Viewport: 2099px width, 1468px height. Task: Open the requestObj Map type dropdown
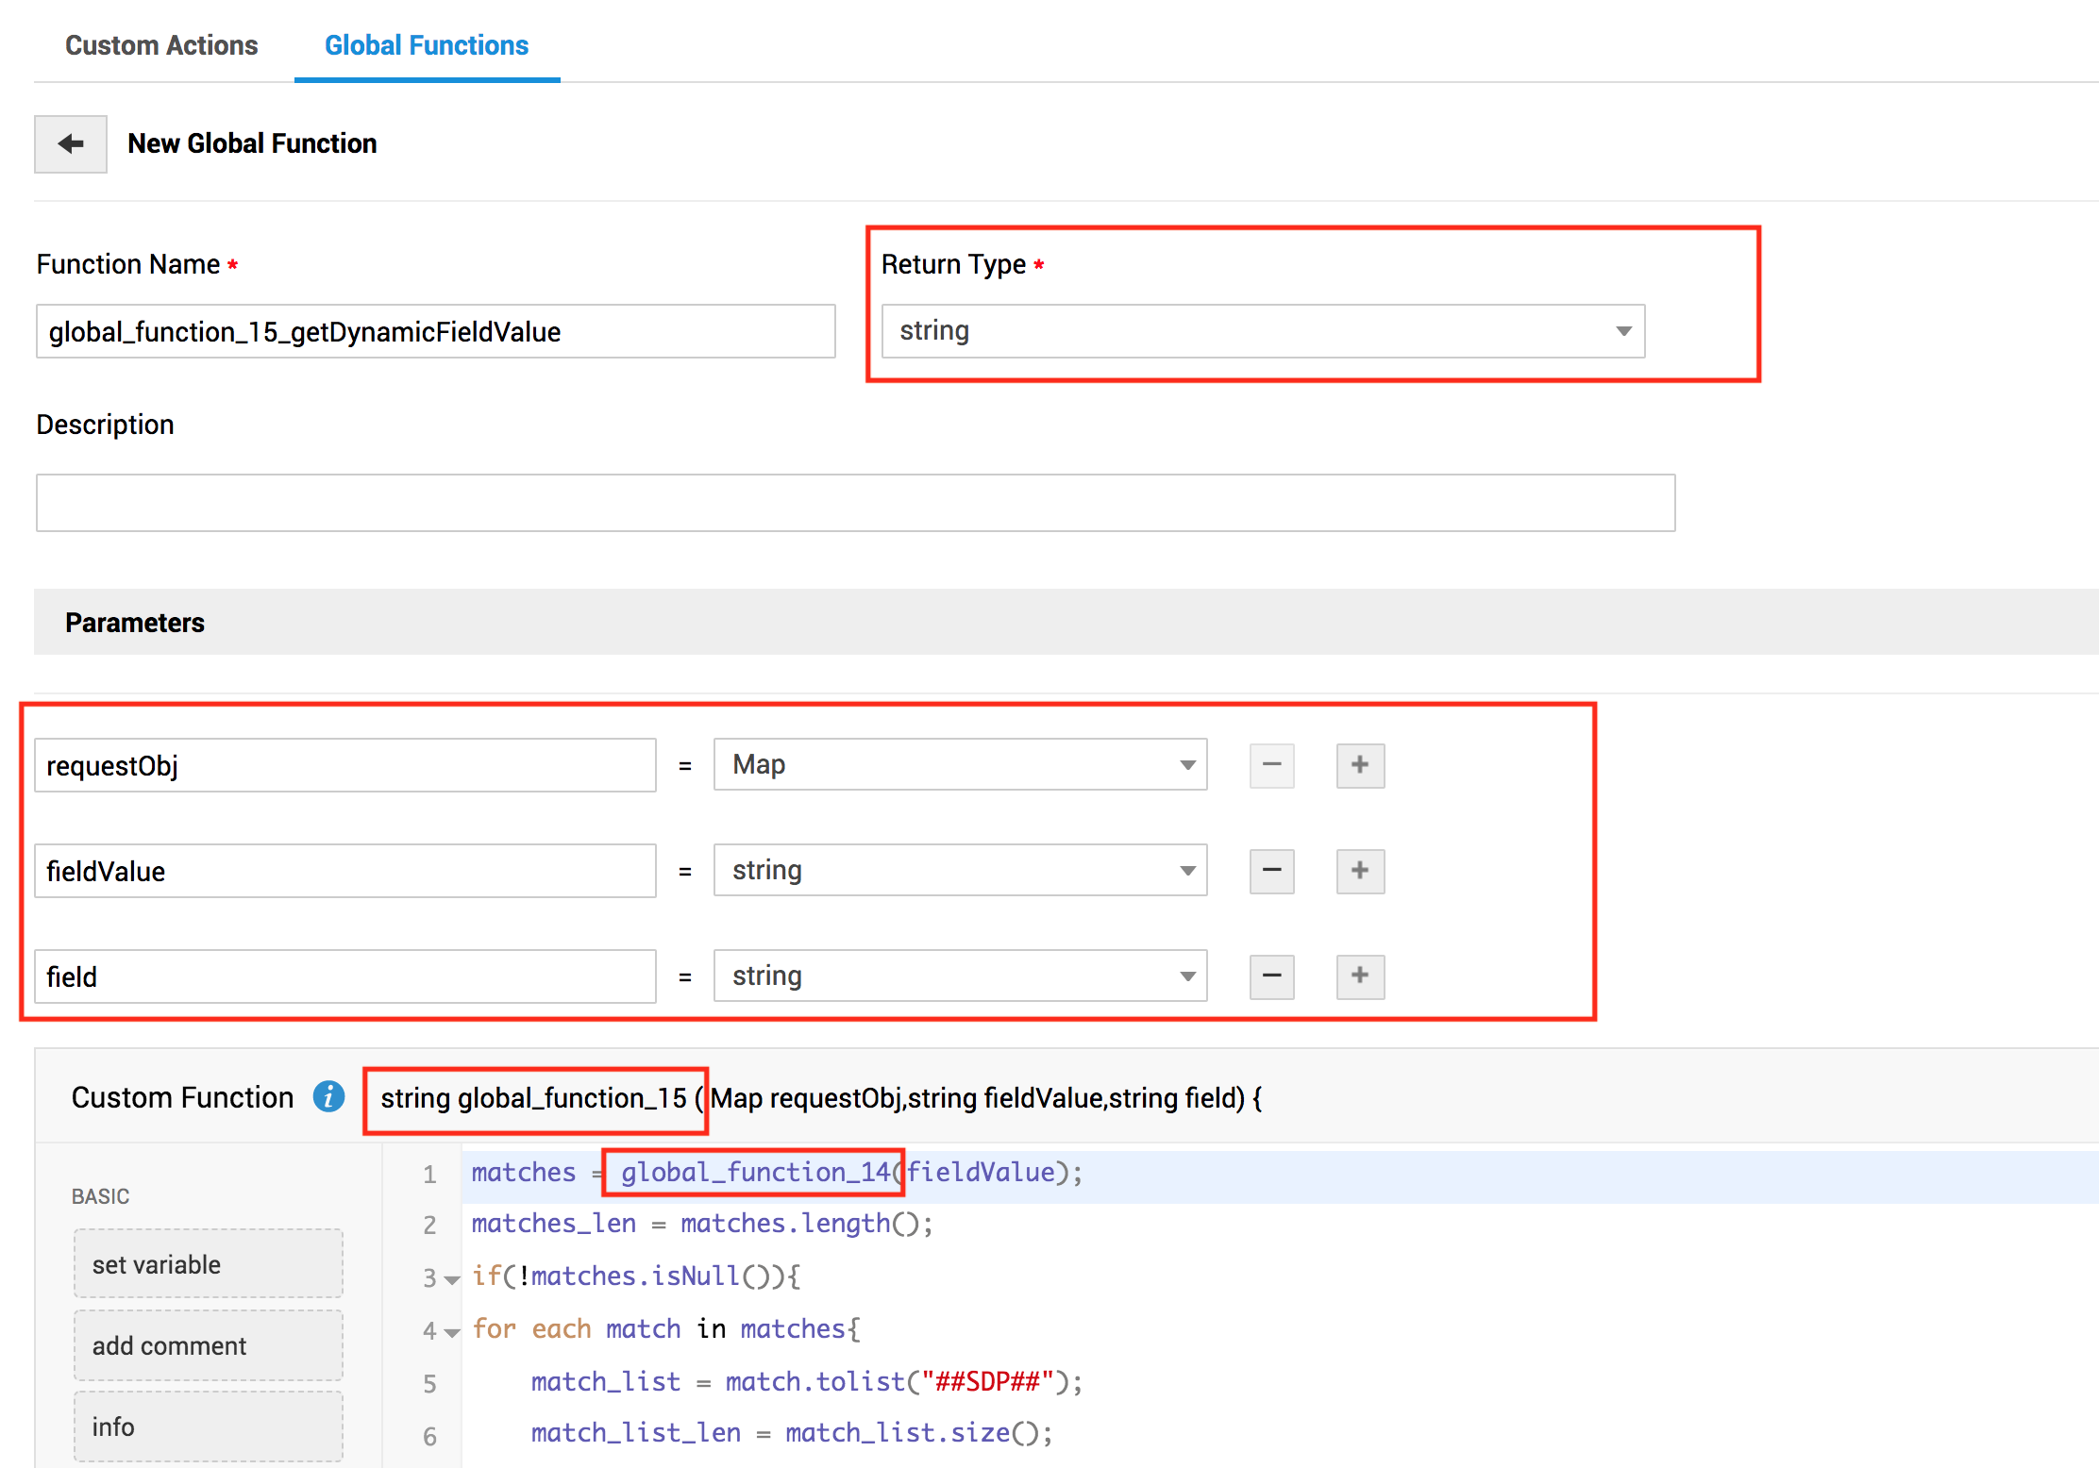tap(960, 765)
